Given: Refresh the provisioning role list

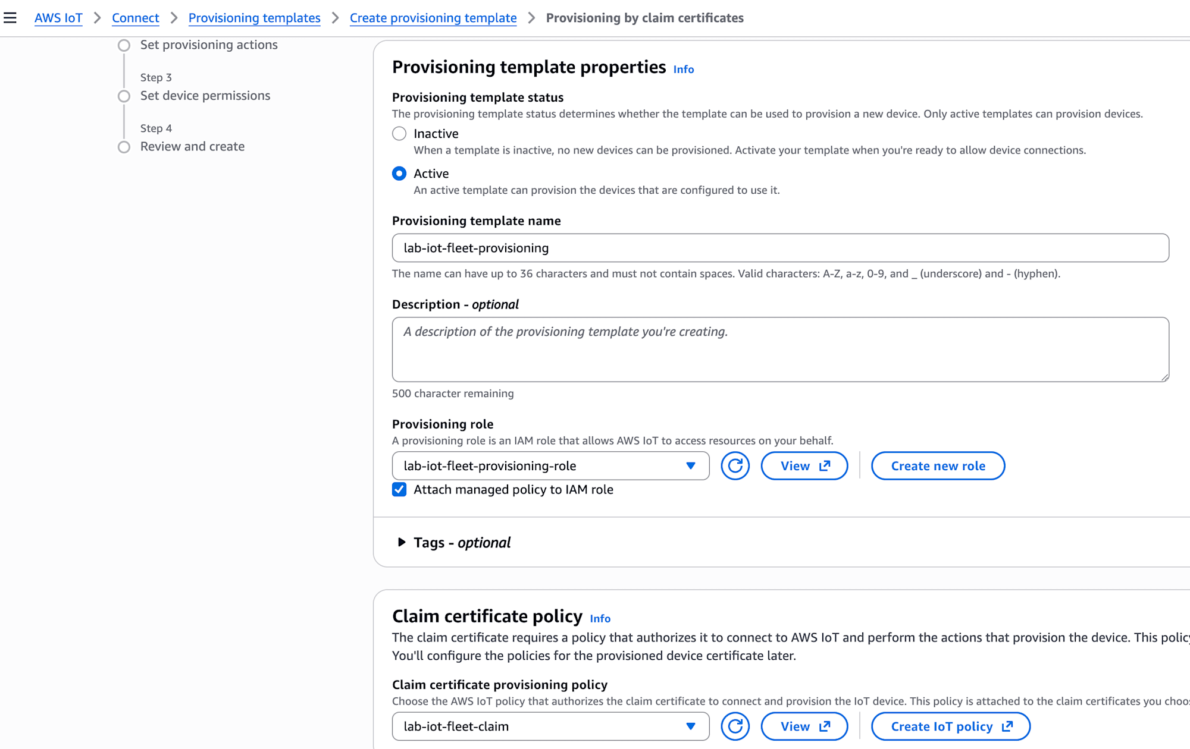Looking at the screenshot, I should [735, 465].
